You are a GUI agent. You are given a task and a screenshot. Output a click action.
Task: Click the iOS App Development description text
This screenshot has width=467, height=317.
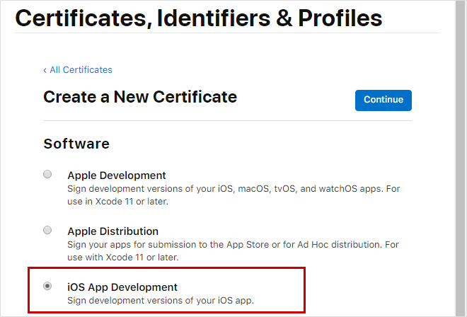tap(160, 301)
